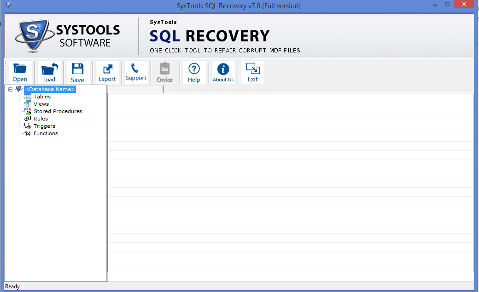479x292 pixels.
Task: Click the window title text
Action: coord(239,6)
